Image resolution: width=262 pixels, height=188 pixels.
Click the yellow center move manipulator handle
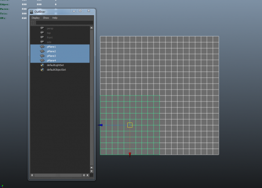pos(130,125)
